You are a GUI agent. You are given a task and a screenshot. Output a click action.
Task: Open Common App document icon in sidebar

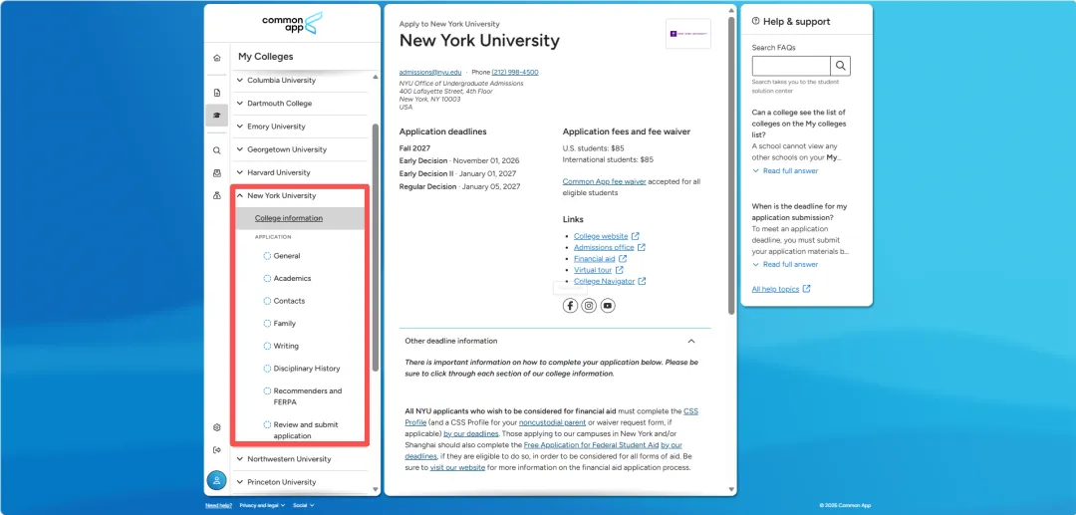click(x=217, y=93)
